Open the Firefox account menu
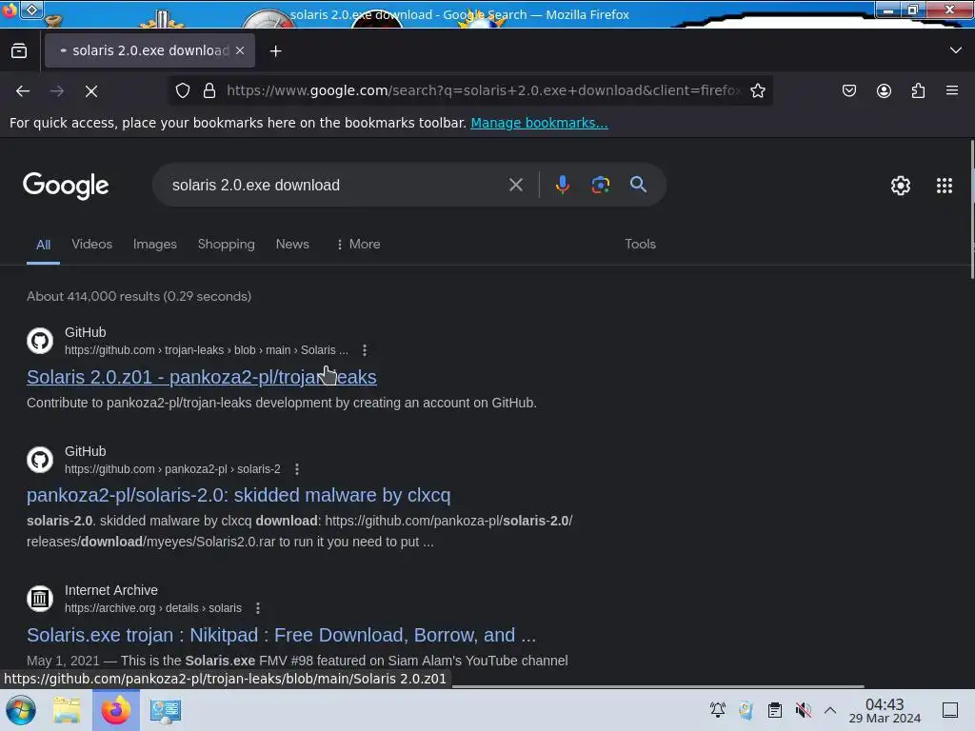The image size is (975, 731). (x=884, y=90)
